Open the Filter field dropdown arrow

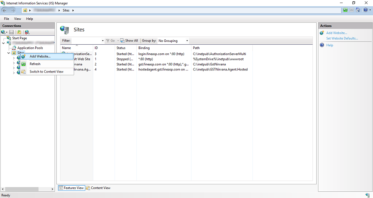tap(103, 41)
